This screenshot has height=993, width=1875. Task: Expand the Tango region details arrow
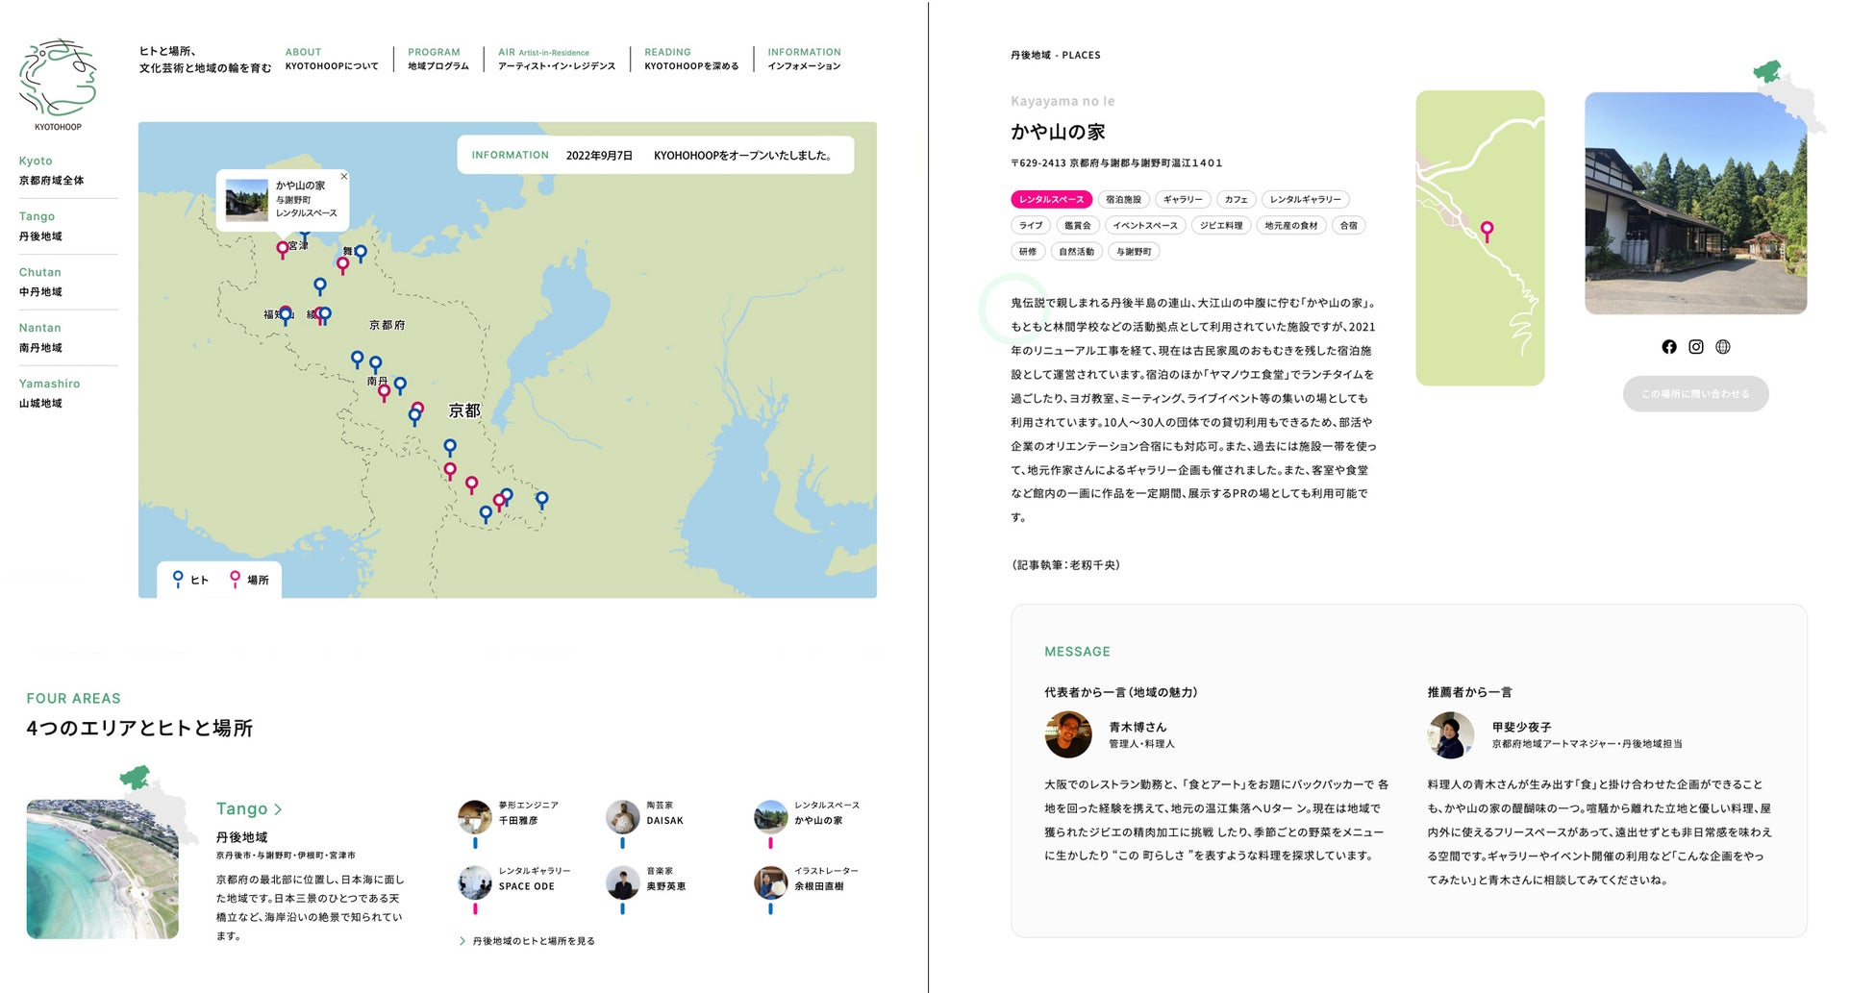coord(279,808)
